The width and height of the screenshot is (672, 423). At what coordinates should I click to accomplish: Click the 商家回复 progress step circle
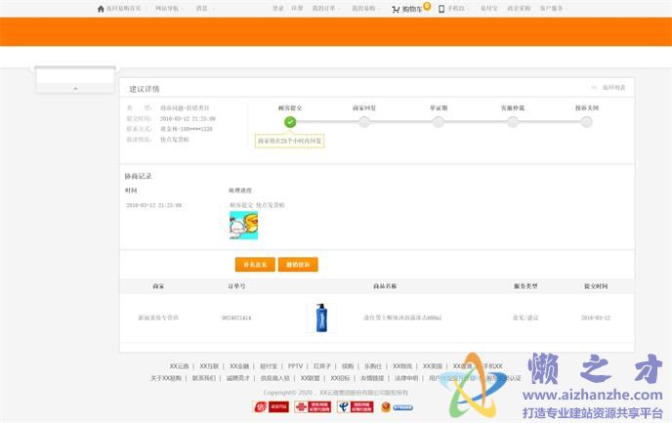[364, 122]
